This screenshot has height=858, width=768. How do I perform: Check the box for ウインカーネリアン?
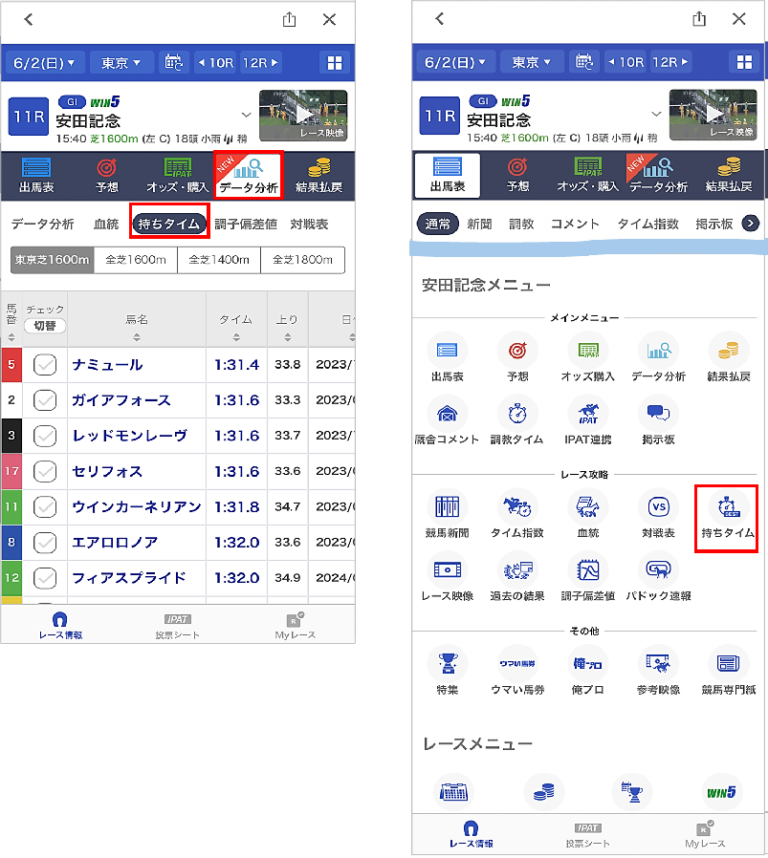(45, 506)
